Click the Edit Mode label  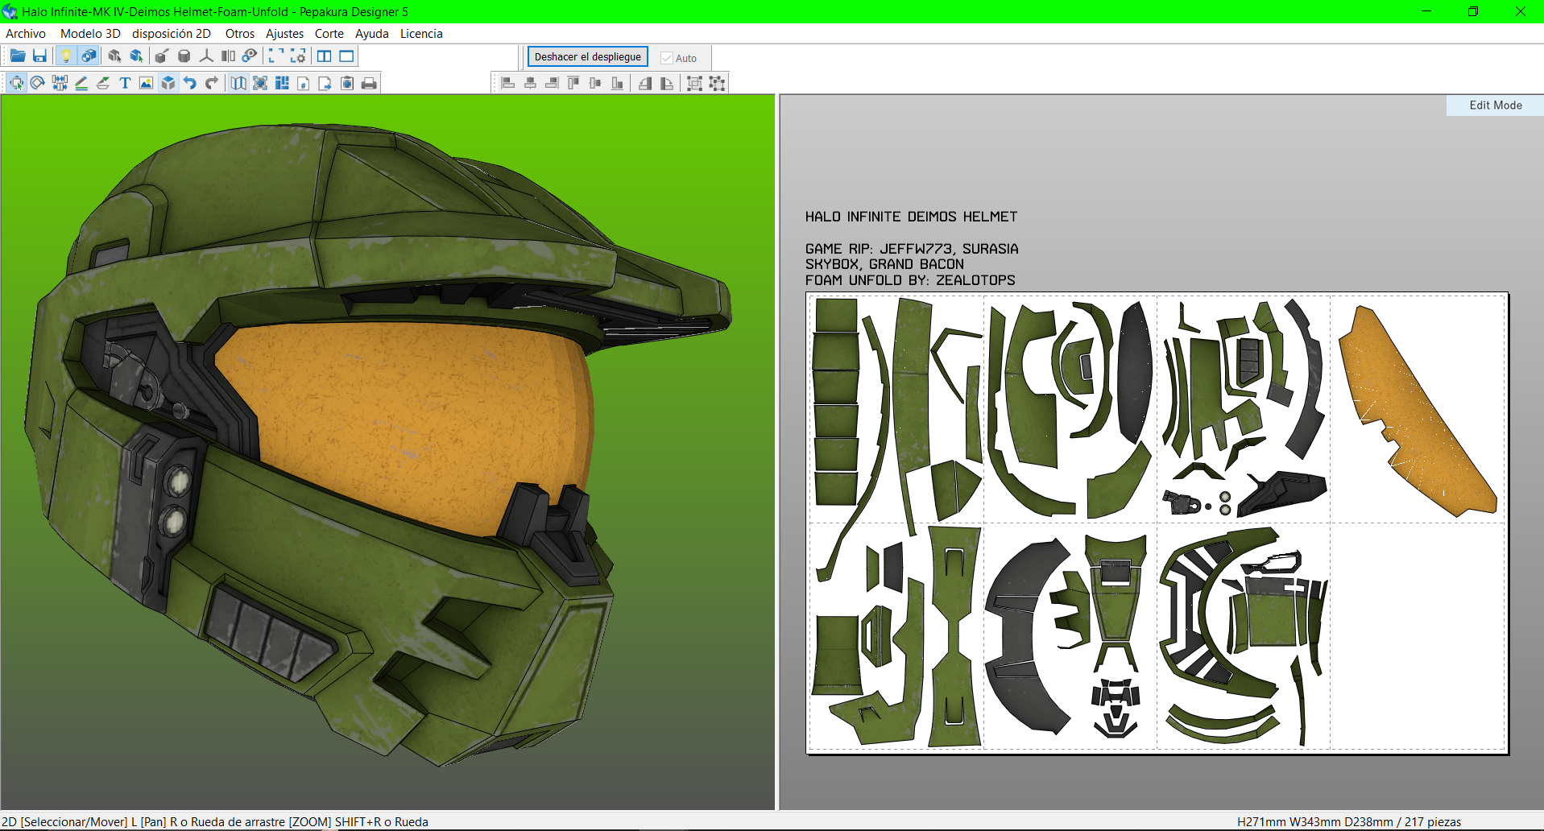(1495, 105)
